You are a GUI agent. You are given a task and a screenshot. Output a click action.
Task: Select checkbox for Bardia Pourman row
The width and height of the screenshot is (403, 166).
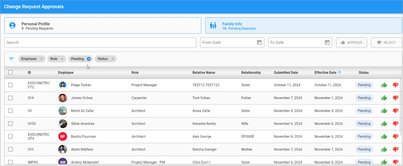click(x=11, y=137)
